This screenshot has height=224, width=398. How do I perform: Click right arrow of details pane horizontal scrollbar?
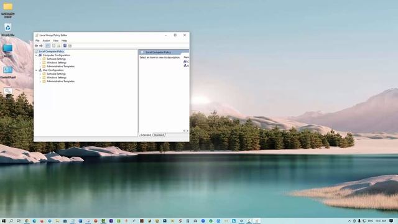click(x=187, y=131)
